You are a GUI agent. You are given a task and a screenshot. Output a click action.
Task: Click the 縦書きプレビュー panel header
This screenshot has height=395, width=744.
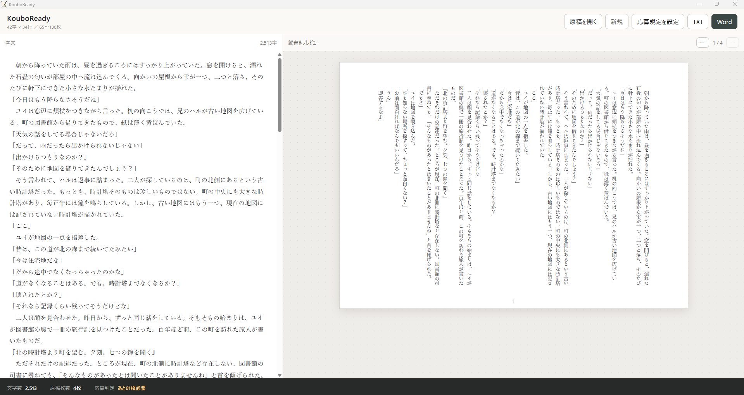[304, 43]
